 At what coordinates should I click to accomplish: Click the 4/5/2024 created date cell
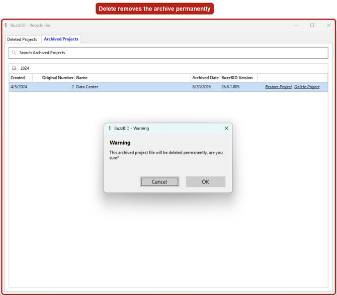click(19, 87)
